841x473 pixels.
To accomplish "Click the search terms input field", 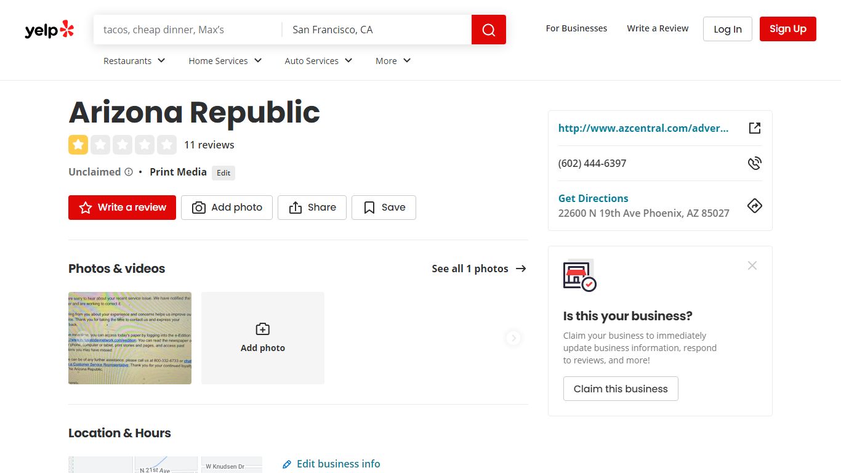I will click(x=187, y=30).
